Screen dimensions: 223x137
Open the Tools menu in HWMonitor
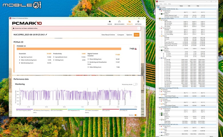click(165, 4)
